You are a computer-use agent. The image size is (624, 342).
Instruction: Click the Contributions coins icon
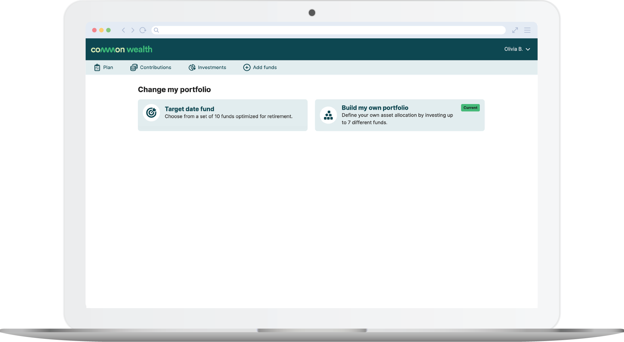pos(134,67)
